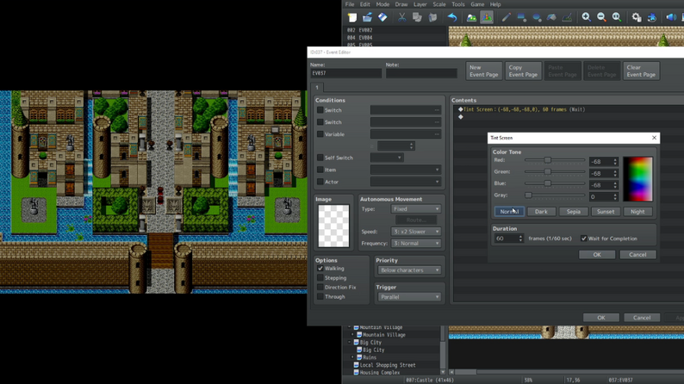Expand the Ruins tree item

click(x=353, y=357)
